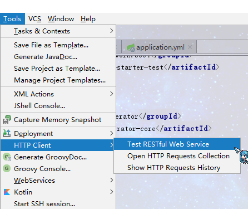The height and width of the screenshot is (209, 248).
Task: Expand Tasks & Contexts submenu arrow
Action: (x=111, y=31)
